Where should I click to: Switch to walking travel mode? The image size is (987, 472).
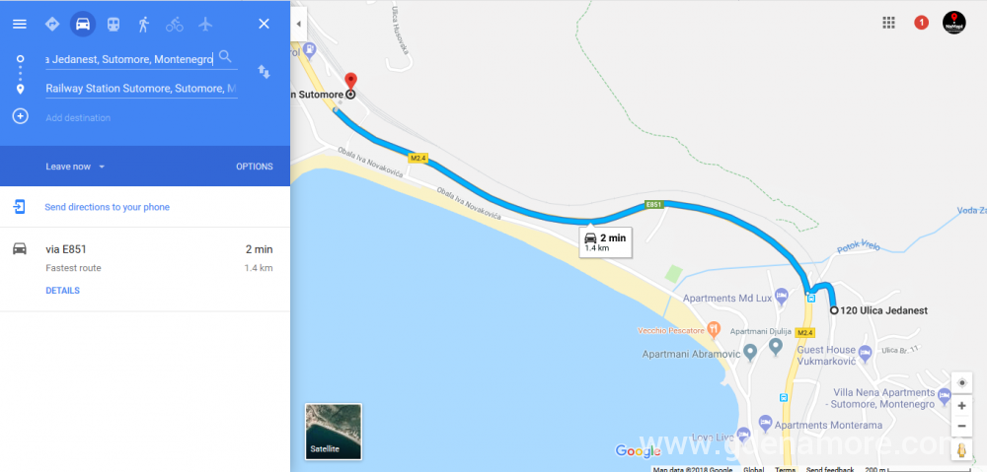tap(143, 24)
